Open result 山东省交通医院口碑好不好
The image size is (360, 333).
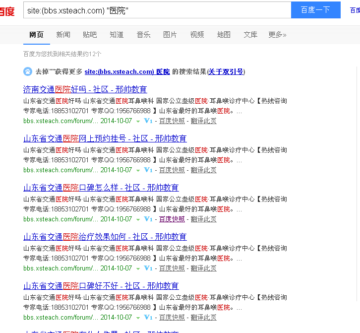[101, 286]
